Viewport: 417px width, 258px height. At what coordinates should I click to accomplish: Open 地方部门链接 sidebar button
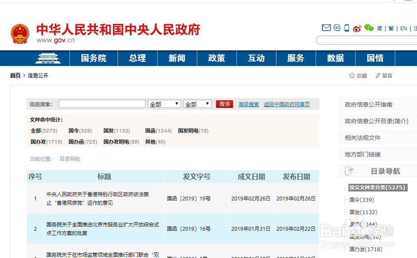click(378, 154)
